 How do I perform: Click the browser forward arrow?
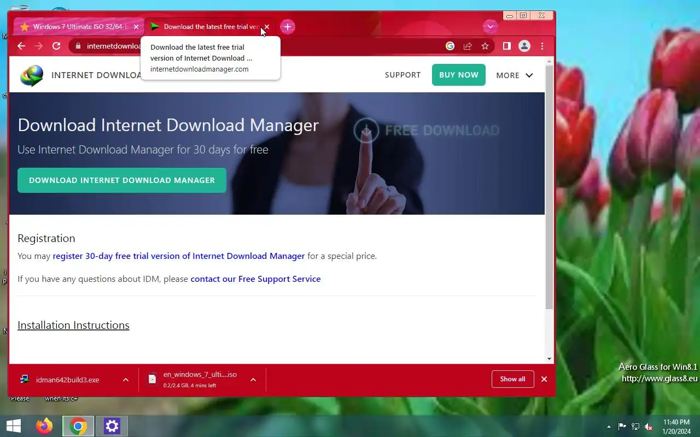(x=39, y=46)
